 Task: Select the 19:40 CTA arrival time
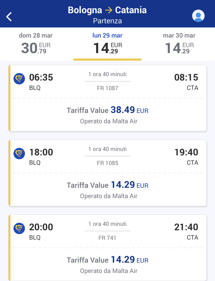point(186,153)
